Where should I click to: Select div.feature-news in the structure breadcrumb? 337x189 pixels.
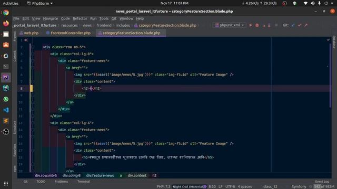pos(100,175)
